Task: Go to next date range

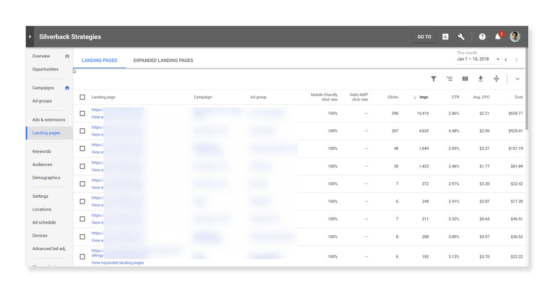Action: point(516,60)
